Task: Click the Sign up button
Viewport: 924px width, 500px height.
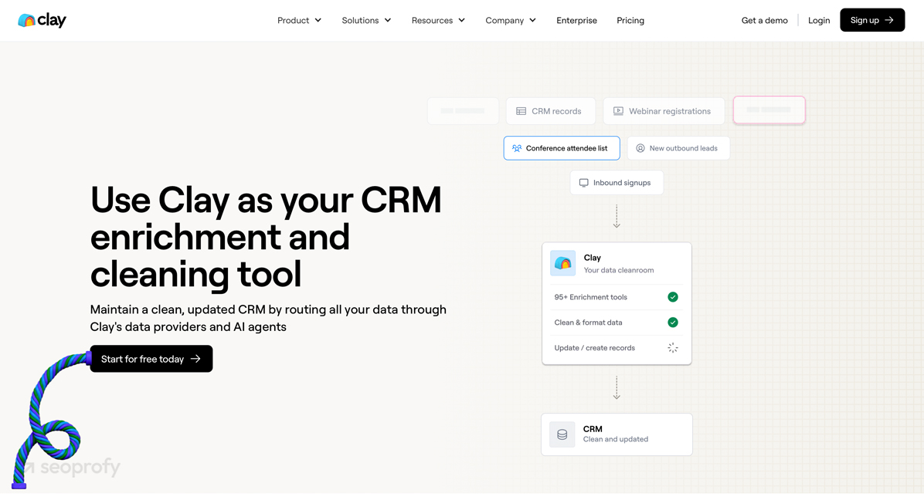Action: 872,20
